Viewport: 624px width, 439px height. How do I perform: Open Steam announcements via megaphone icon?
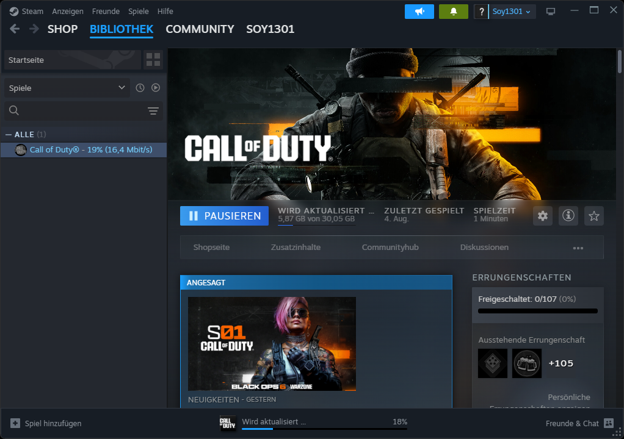[x=419, y=11]
